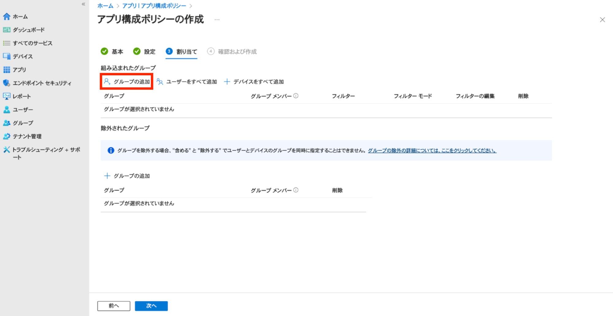
Task: Open the Tenant administration (テナント管理) icon
Action: pos(7,136)
